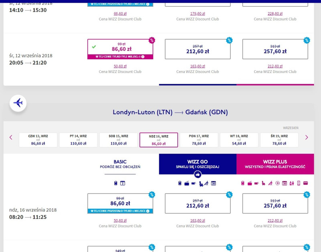
Task: Click the WIZZ PLUS mobile phone icon
Action: pos(299,183)
